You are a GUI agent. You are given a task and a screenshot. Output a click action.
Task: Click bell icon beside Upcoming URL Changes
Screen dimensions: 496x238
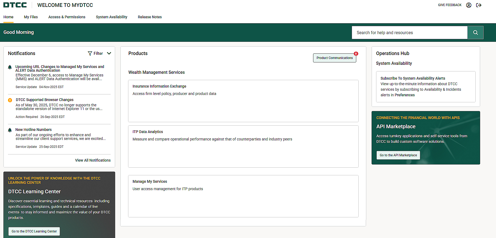10,67
